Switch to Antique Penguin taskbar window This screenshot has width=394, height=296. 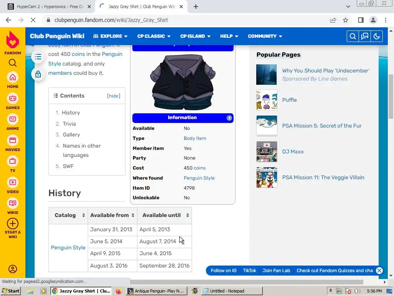coord(156,291)
